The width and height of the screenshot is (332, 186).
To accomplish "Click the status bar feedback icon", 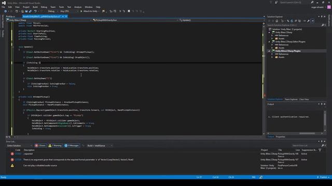I will point(261,177).
